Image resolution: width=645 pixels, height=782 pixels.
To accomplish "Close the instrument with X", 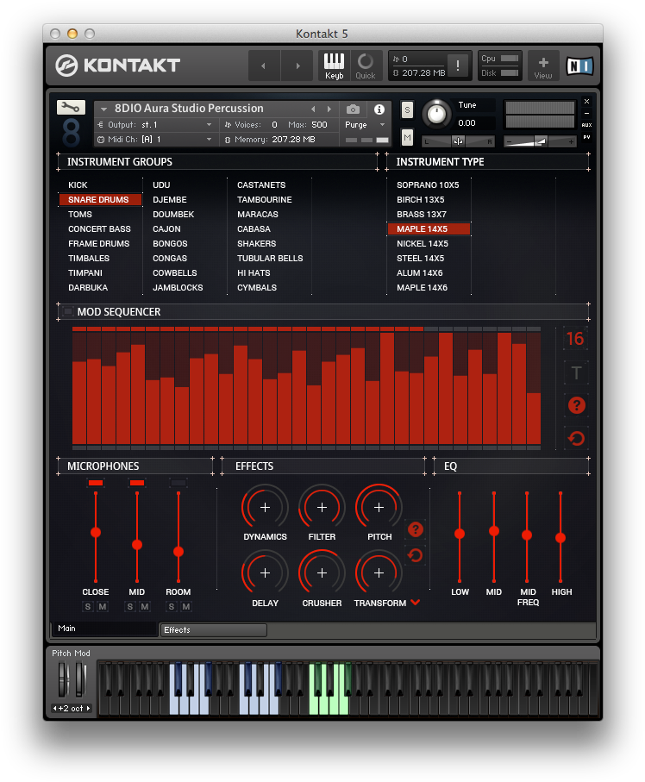I will [x=586, y=101].
